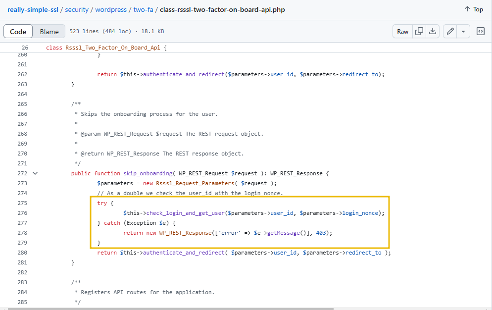The height and width of the screenshot is (310, 492).
Task: Collapse skip_onboarding function at line 272
Action: point(35,173)
